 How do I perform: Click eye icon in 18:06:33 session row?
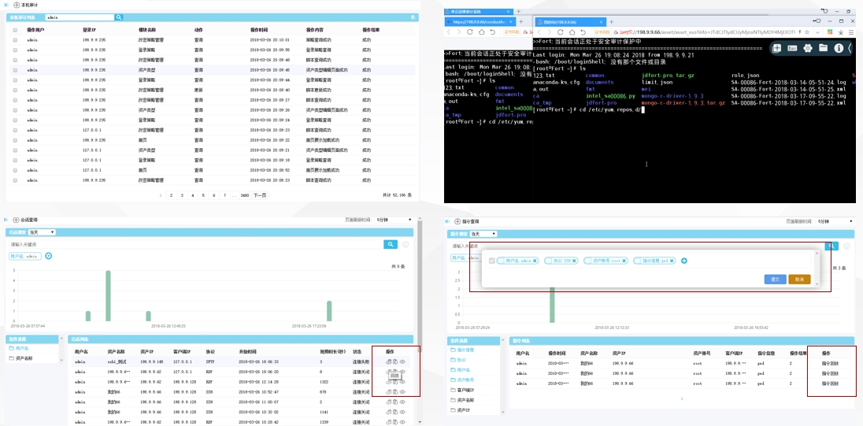point(402,361)
